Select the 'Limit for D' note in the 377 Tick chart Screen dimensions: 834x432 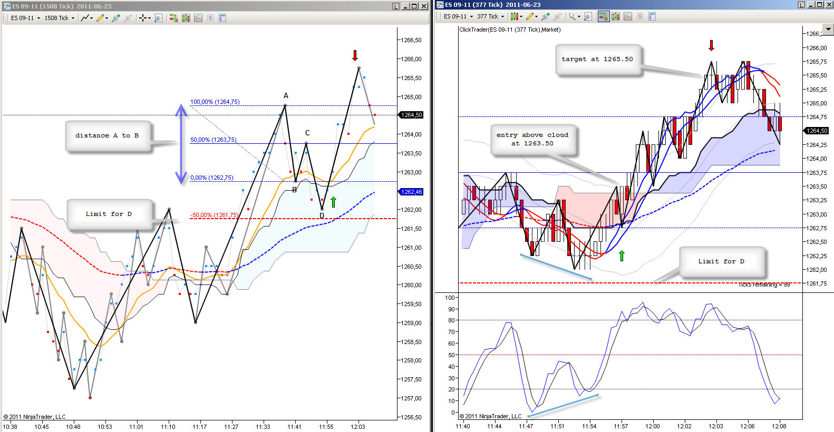722,262
